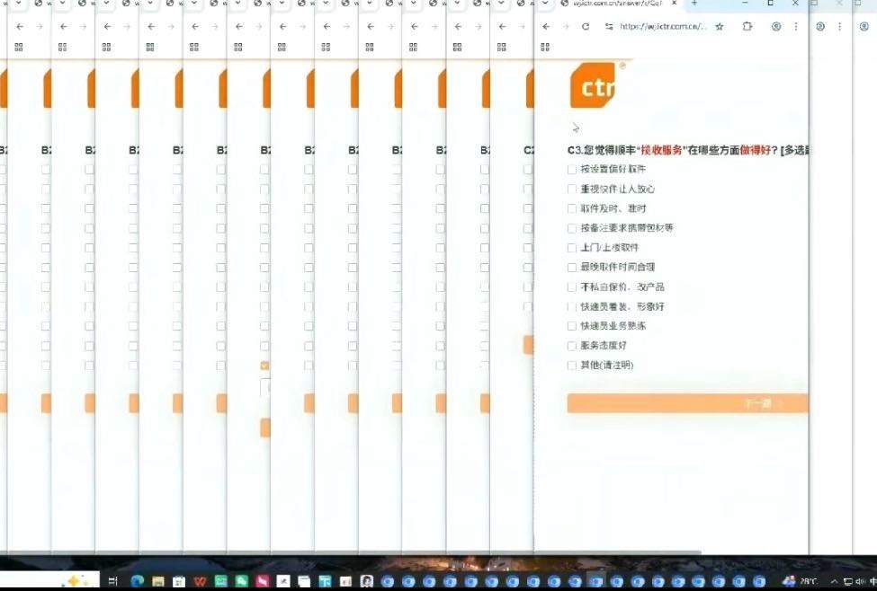Click the reload page icon in the toolbar
Viewport: 877px width, 591px height.
point(585,26)
